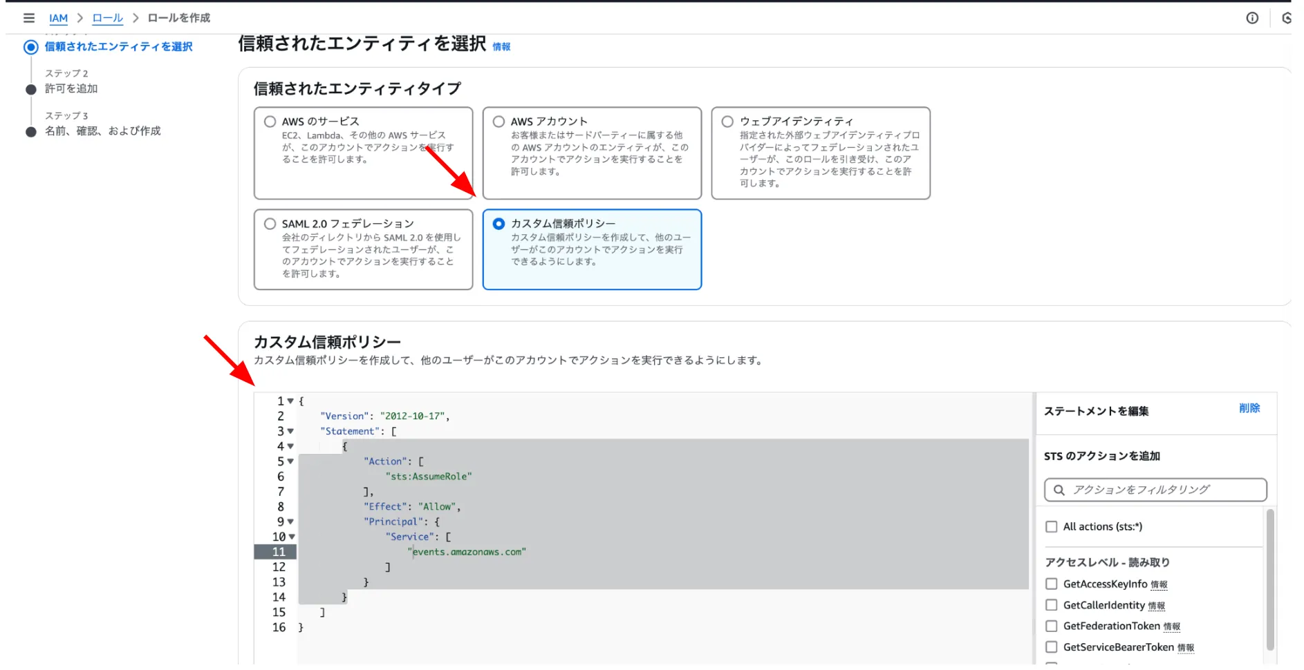Fold the Principal block on line 9
The width and height of the screenshot is (1304, 670).
click(290, 522)
